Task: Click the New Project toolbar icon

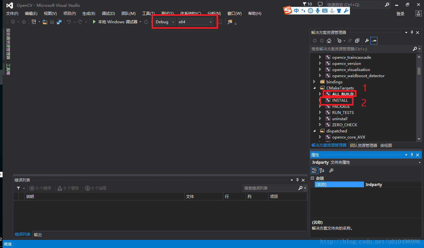Action: [x=34, y=22]
